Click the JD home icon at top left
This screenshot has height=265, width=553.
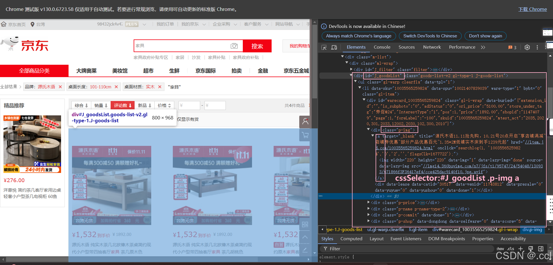click(x=4, y=24)
